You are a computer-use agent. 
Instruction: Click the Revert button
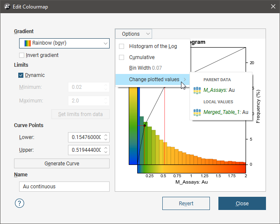pos(186,204)
